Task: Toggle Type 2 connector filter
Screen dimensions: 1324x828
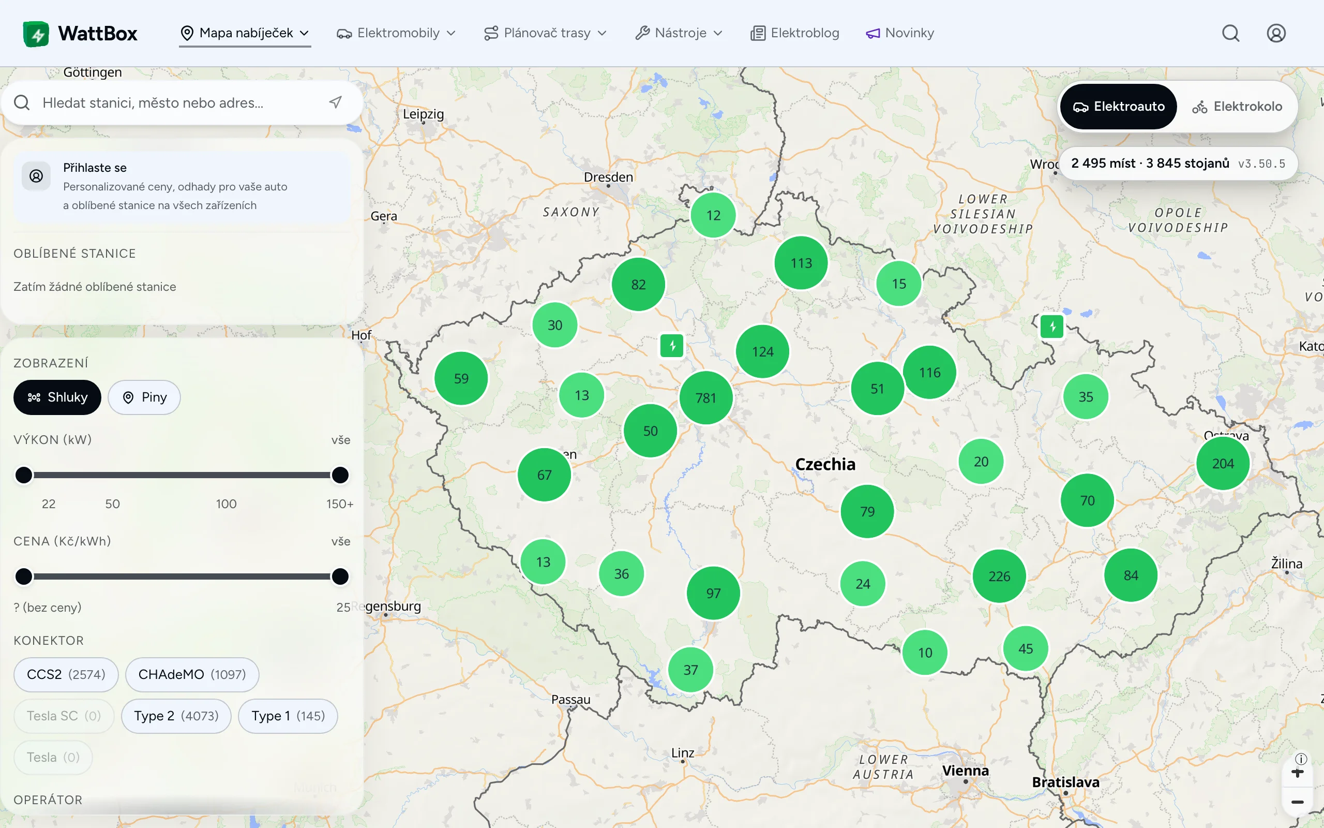Action: [176, 716]
